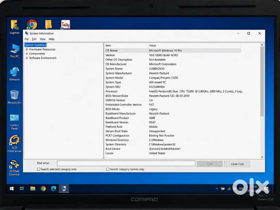The height and width of the screenshot is (210, 280).
Task: Select the System Model row
Action: [x=173, y=78]
